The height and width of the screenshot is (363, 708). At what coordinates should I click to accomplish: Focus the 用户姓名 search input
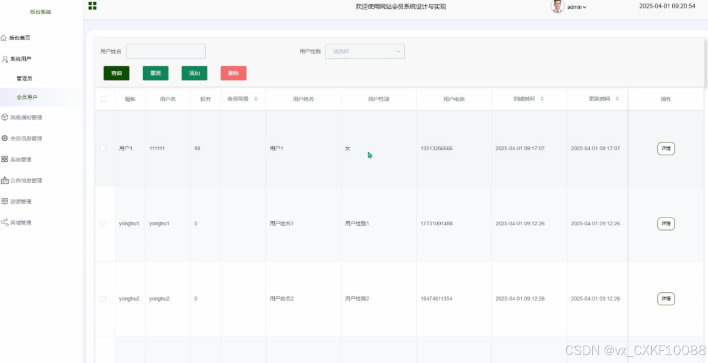coord(165,51)
